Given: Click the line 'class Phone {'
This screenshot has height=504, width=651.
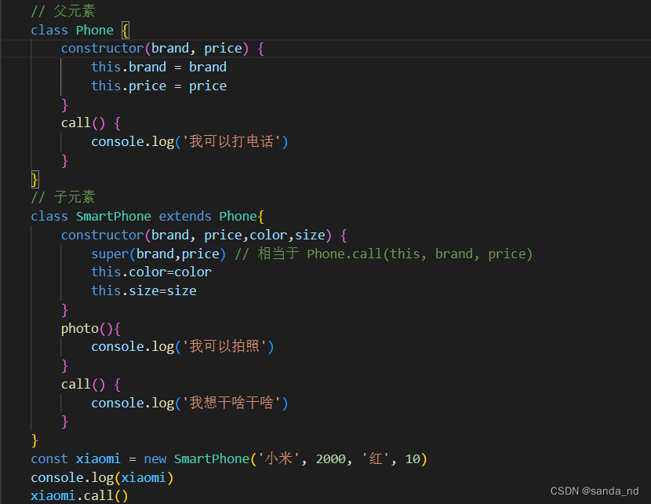Looking at the screenshot, I should click(80, 31).
